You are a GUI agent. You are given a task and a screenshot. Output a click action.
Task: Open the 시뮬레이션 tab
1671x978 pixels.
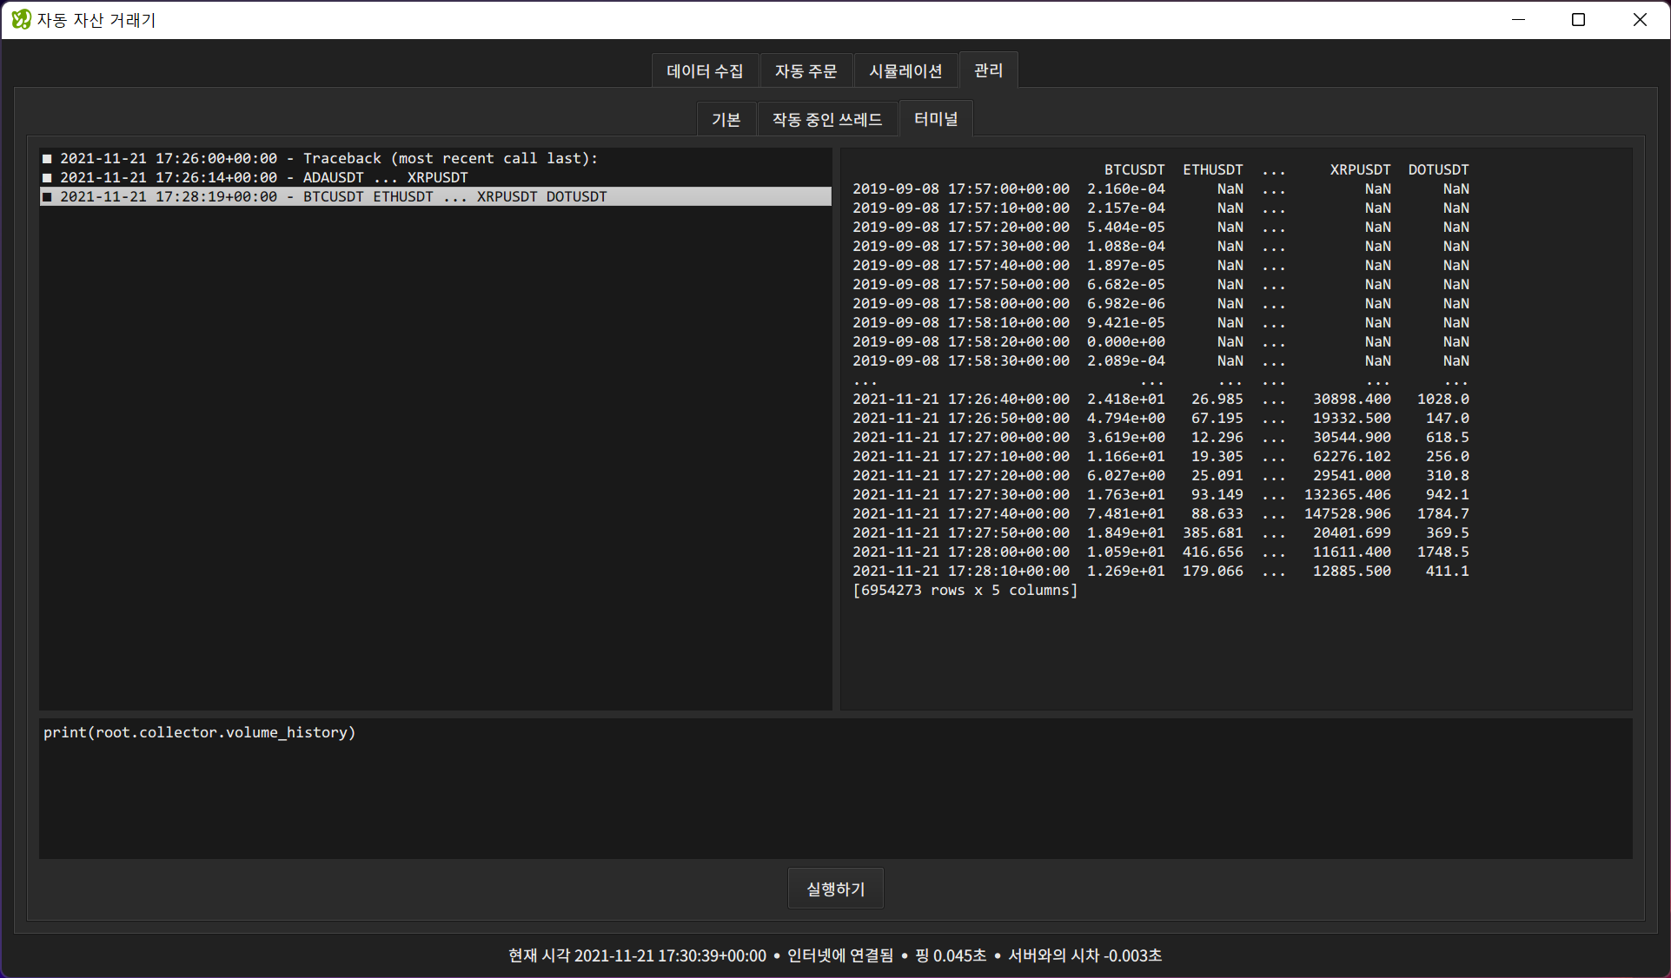pyautogui.click(x=905, y=71)
